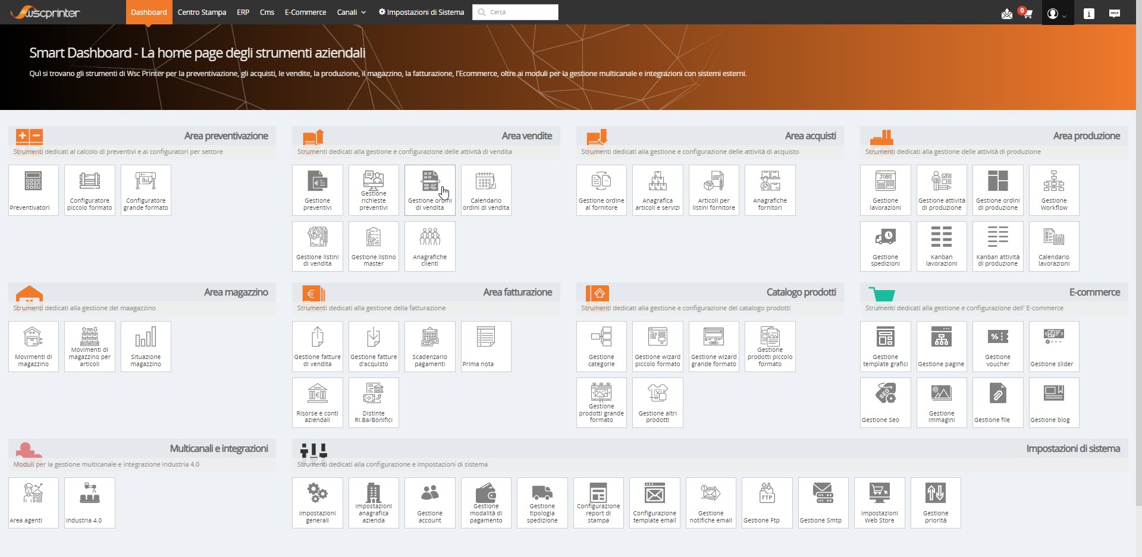
Task: Open the Preventivatori calculator tile
Action: (x=33, y=190)
